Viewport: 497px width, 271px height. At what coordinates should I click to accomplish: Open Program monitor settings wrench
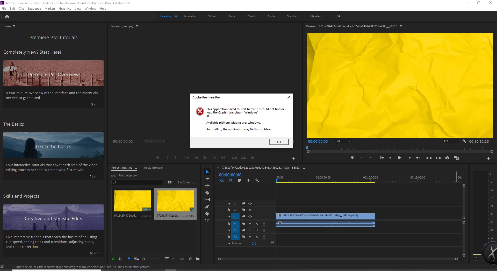pos(464,141)
